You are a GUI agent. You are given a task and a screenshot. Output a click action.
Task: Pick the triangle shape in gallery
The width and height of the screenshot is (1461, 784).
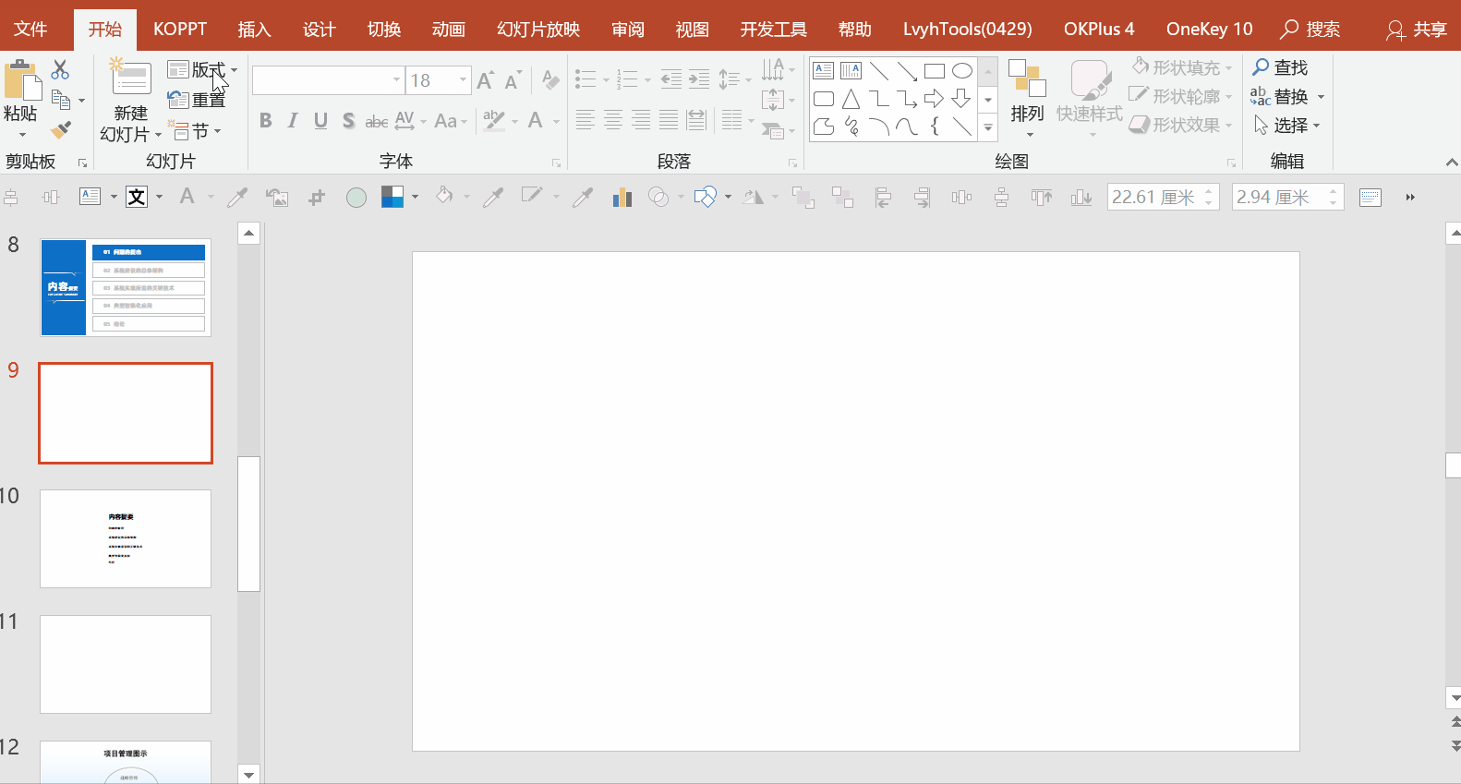click(x=851, y=99)
